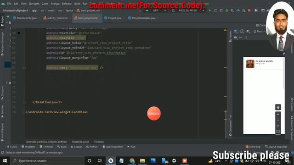Open the TODO tool window
The width and height of the screenshot is (294, 165).
click(x=12, y=147)
